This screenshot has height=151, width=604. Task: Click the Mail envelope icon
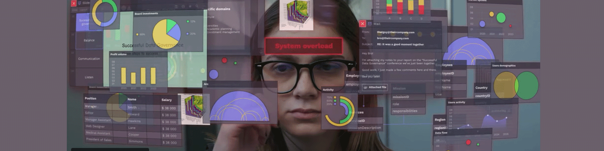(370, 24)
